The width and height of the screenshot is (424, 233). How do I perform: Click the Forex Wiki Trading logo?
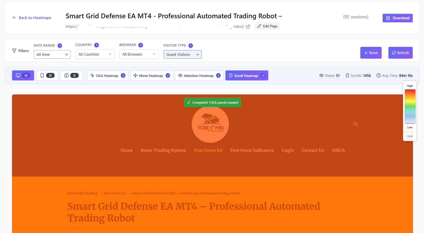tap(210, 125)
